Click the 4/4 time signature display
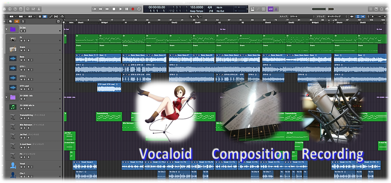The width and height of the screenshot is (391, 183). 210,7
